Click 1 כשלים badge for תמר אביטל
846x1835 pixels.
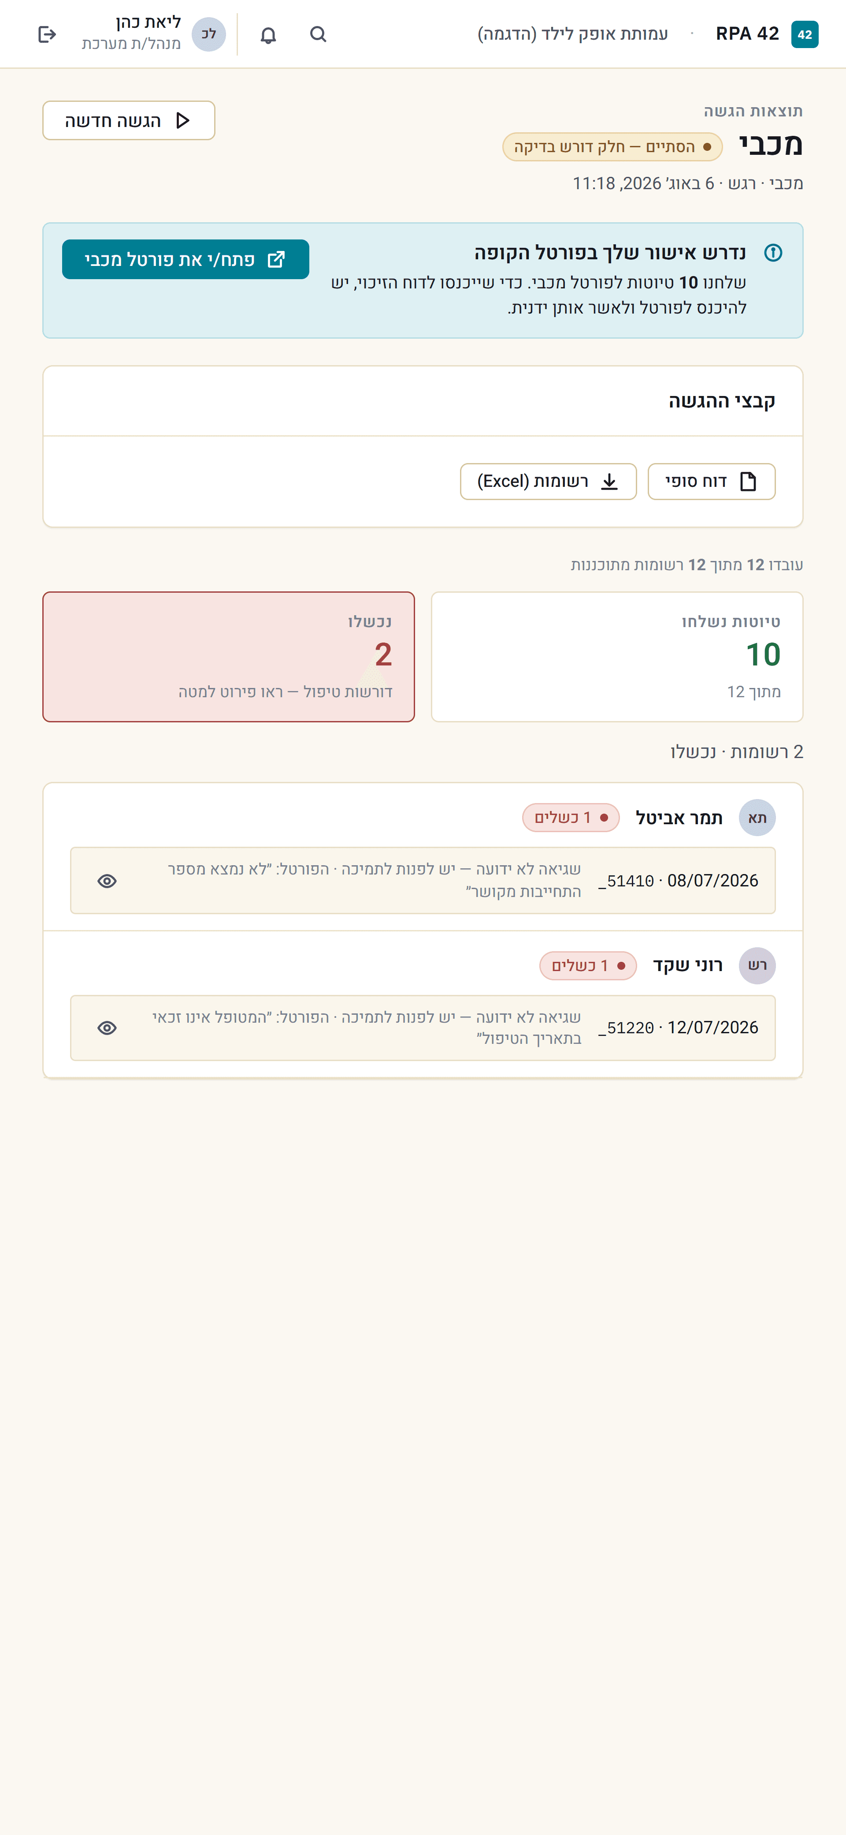coord(571,818)
